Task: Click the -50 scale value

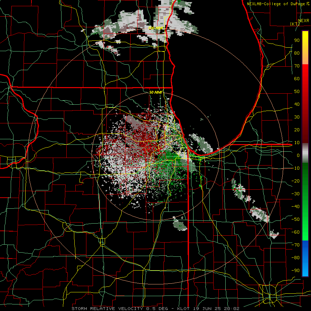Action: point(295,219)
